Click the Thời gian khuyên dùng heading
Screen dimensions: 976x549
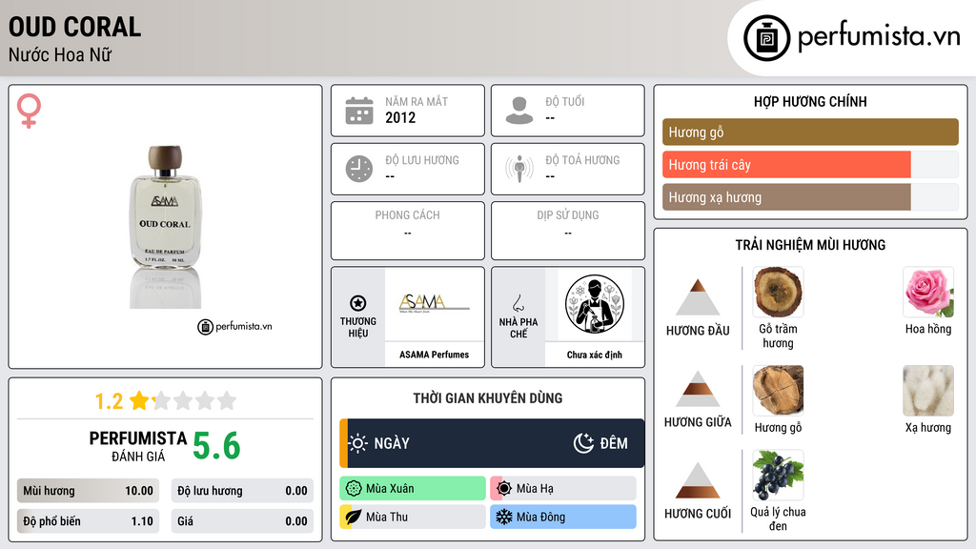pos(488,398)
